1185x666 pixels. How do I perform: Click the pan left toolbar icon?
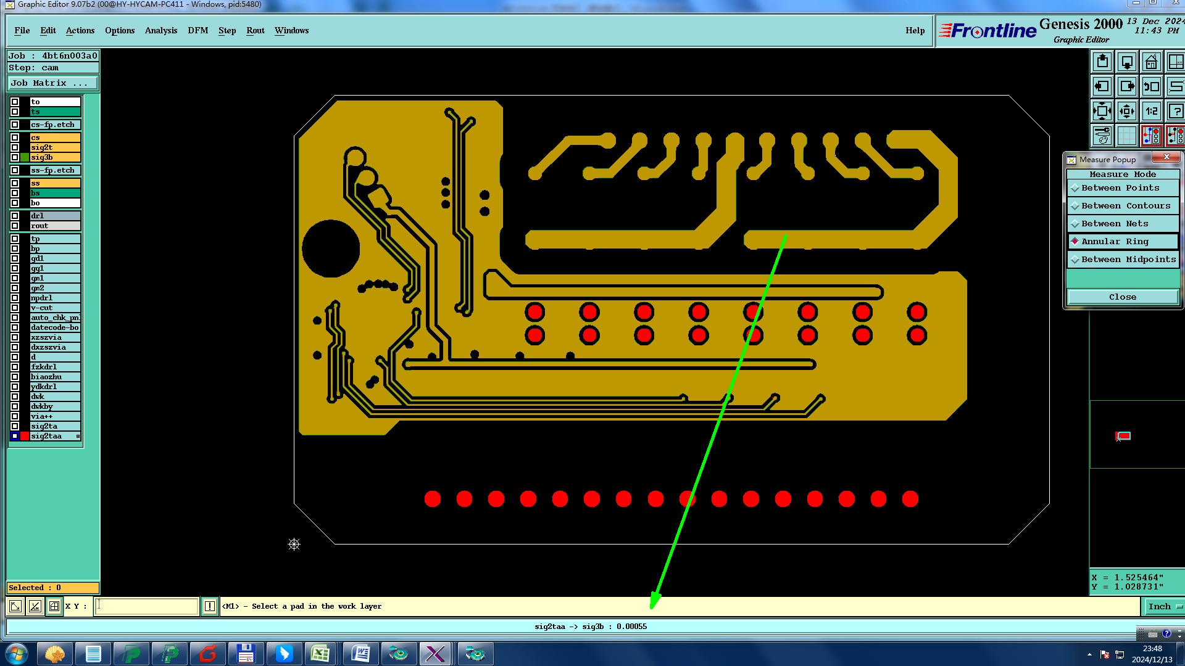tap(1102, 86)
